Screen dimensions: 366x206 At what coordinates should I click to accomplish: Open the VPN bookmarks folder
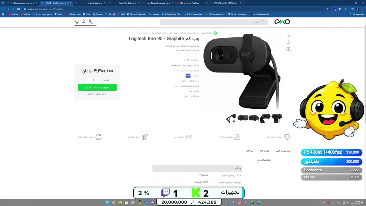[121, 14]
